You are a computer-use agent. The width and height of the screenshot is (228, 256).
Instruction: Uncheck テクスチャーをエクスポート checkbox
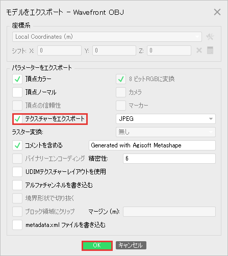(17, 119)
